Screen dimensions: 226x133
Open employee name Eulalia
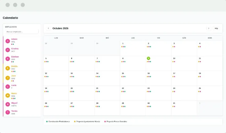(14, 66)
